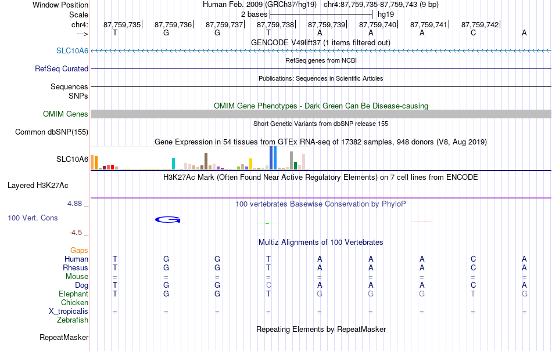Open the OMIM Genes track label
The height and width of the screenshot is (351, 552).
tap(65, 114)
